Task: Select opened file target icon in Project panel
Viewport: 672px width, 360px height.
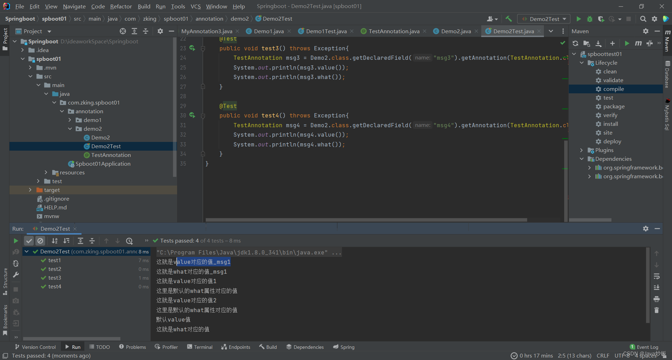Action: [123, 31]
